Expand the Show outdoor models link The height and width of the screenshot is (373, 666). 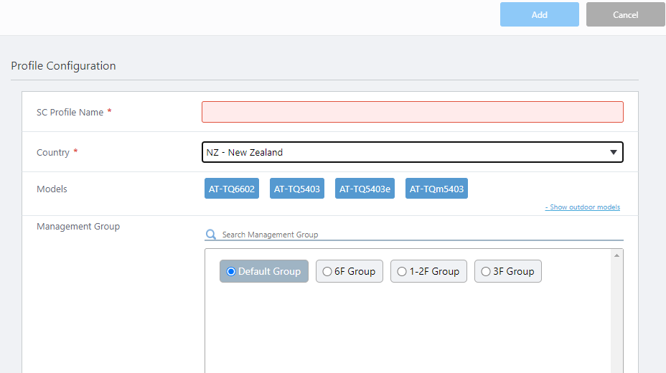pyautogui.click(x=582, y=207)
